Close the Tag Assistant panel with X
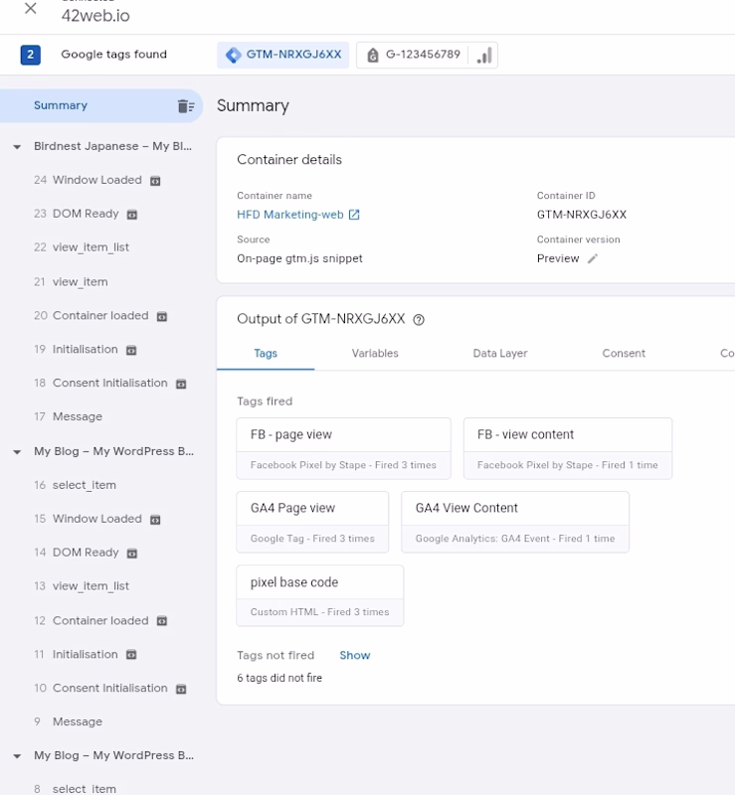The height and width of the screenshot is (795, 735). click(x=31, y=8)
